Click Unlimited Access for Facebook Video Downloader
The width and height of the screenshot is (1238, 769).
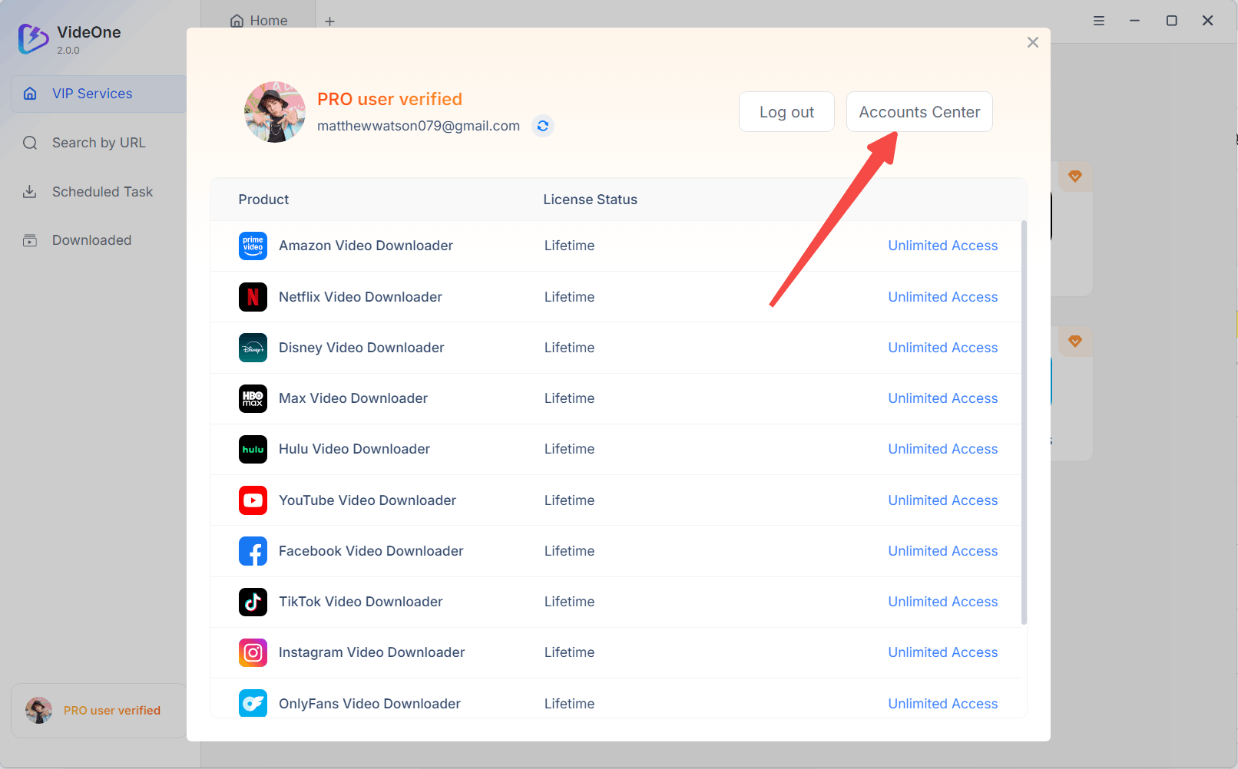click(942, 551)
